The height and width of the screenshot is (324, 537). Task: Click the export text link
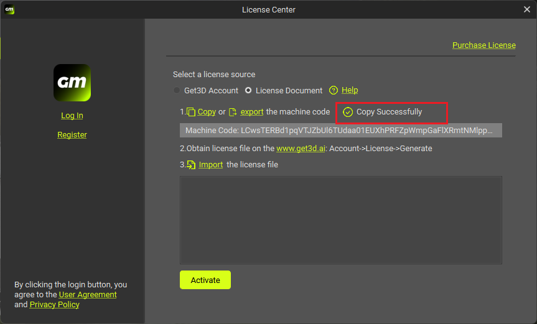pyautogui.click(x=252, y=112)
